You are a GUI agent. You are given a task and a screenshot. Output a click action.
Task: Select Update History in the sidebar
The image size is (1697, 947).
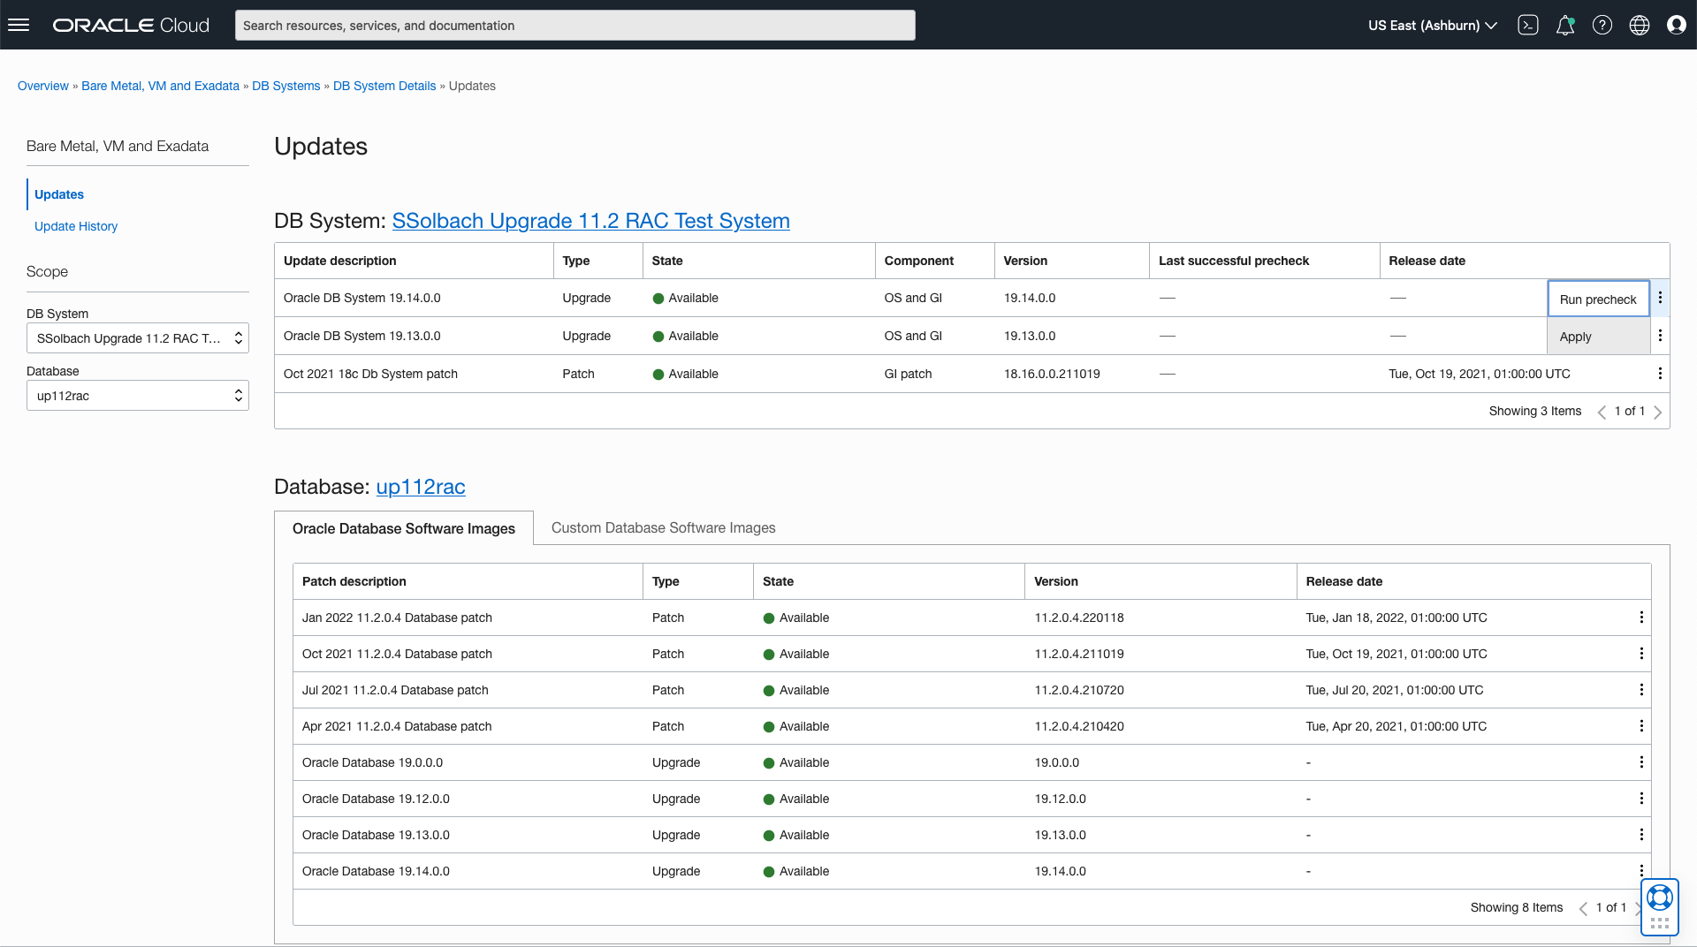tap(76, 226)
